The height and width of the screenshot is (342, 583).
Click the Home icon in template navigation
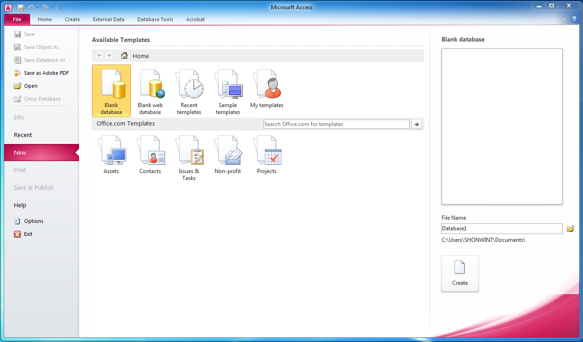pyautogui.click(x=124, y=56)
